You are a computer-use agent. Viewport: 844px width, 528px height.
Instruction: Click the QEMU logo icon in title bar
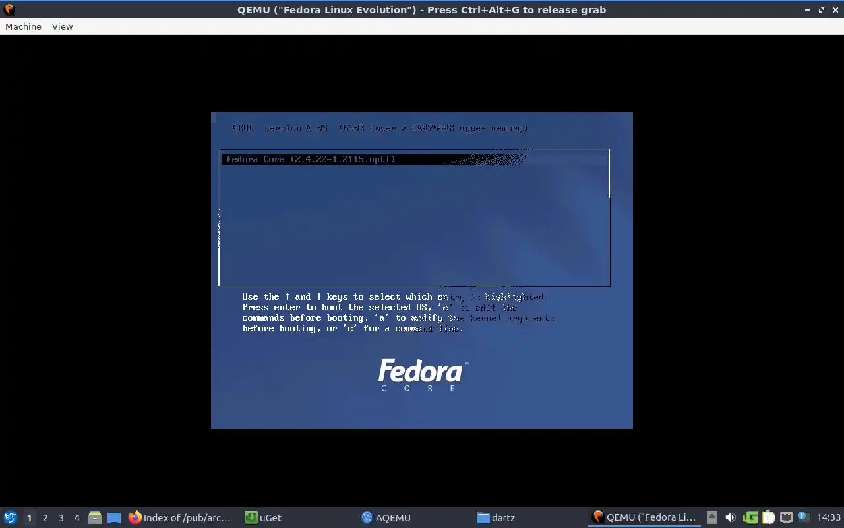point(9,9)
